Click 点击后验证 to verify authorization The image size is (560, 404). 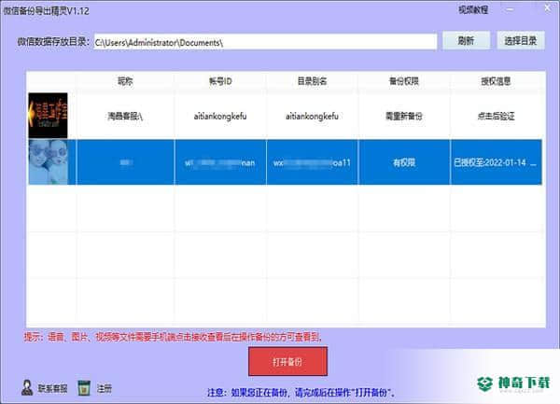point(497,116)
